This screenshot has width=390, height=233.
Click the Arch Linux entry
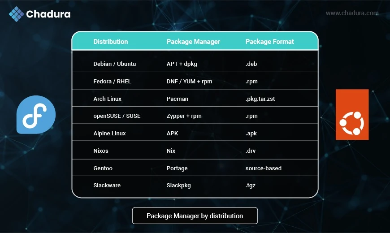pyautogui.click(x=108, y=99)
